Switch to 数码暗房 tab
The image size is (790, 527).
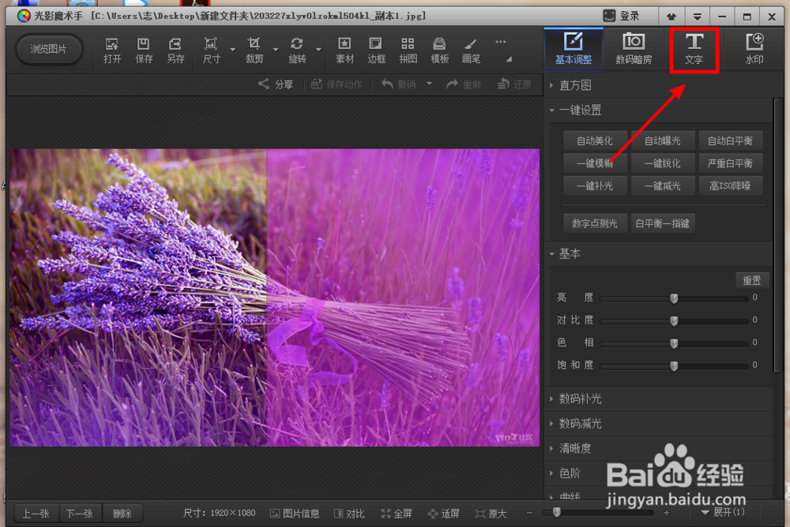[x=634, y=48]
